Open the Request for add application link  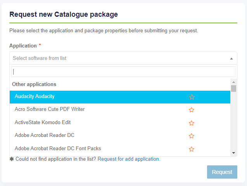[128, 159]
